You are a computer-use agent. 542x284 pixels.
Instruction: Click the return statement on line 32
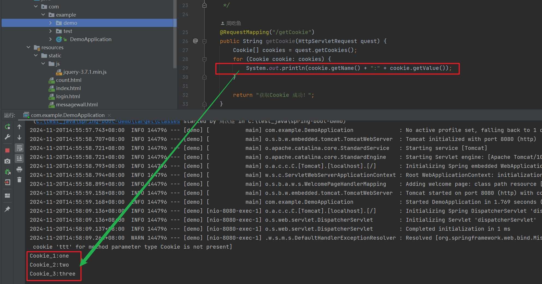pos(273,95)
